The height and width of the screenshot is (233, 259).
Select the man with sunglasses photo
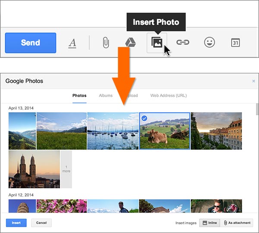point(216,206)
